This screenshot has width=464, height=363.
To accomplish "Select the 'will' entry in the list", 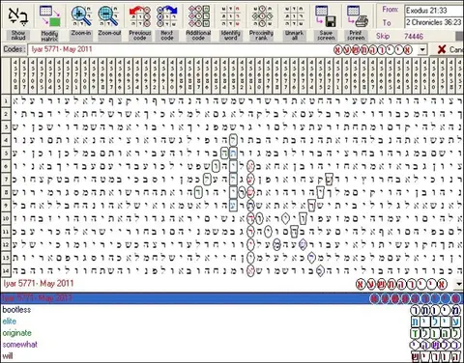I will click(x=8, y=356).
